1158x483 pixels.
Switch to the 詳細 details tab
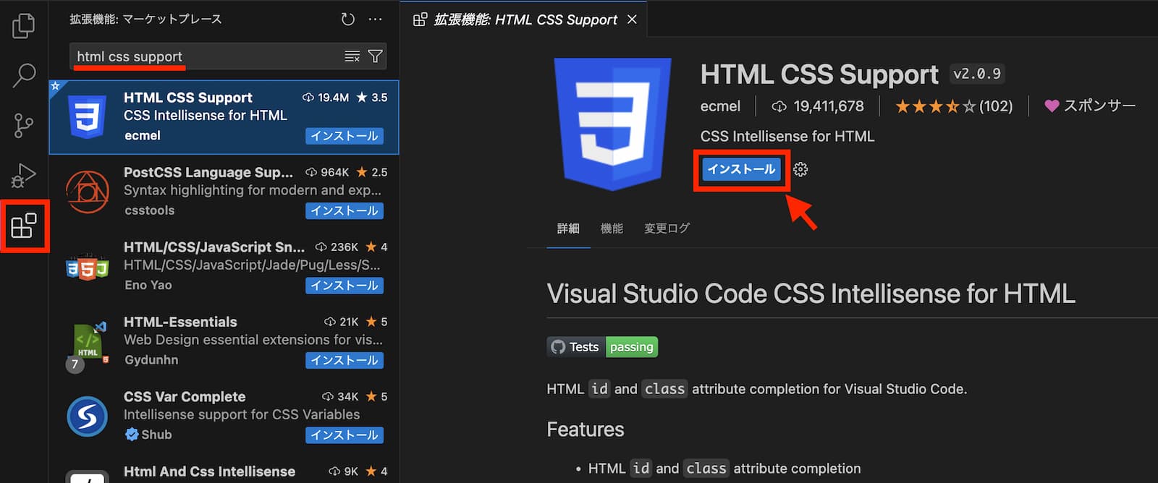(x=568, y=228)
